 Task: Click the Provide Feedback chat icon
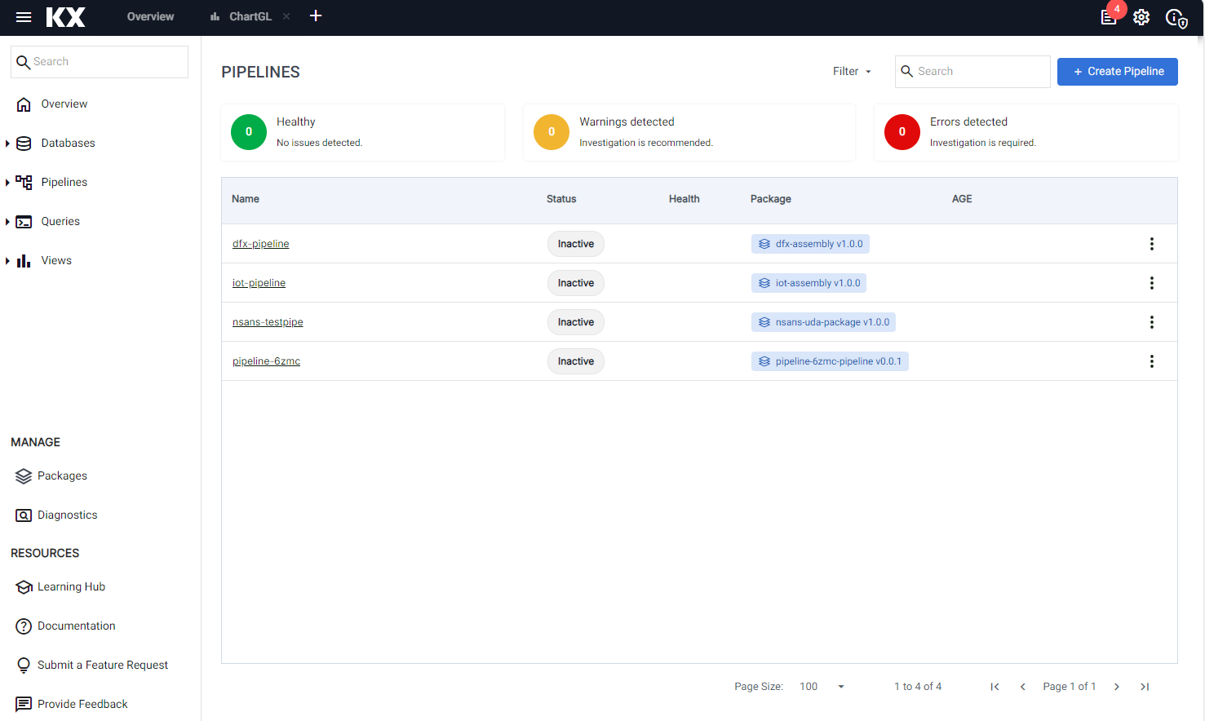pos(24,705)
